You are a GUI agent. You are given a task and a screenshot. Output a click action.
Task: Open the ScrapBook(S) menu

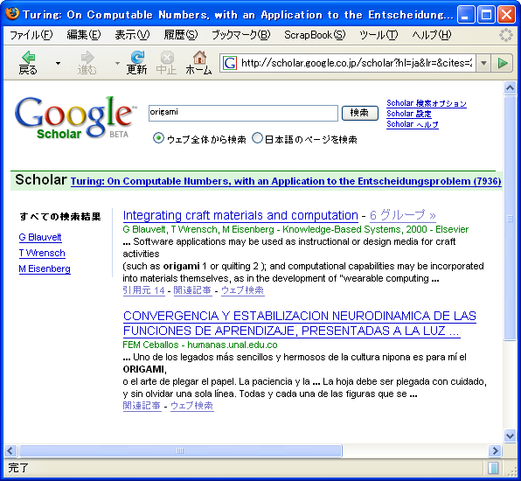(315, 35)
